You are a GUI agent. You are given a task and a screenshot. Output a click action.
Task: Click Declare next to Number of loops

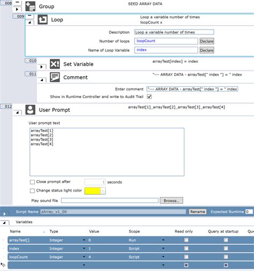tap(207, 41)
